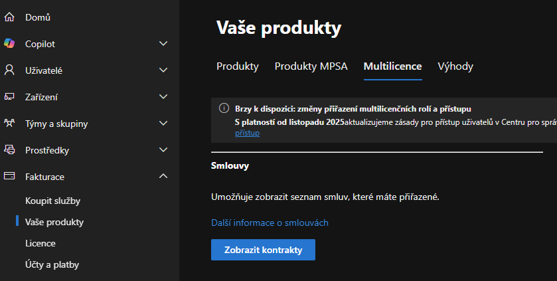
Task: Switch to the Produkty MPSA tab
Action: (311, 66)
